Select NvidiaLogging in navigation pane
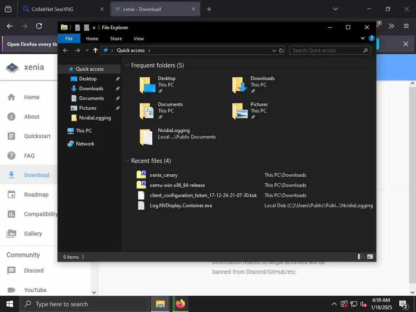This screenshot has width=416, height=312. click(x=95, y=118)
